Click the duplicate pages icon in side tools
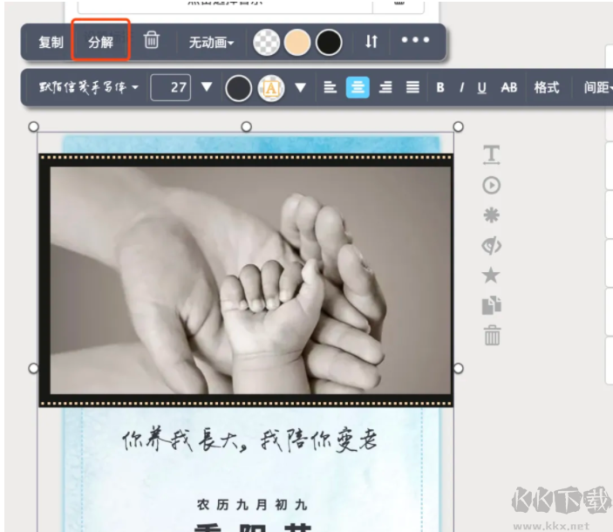The width and height of the screenshot is (613, 532). coord(492,305)
